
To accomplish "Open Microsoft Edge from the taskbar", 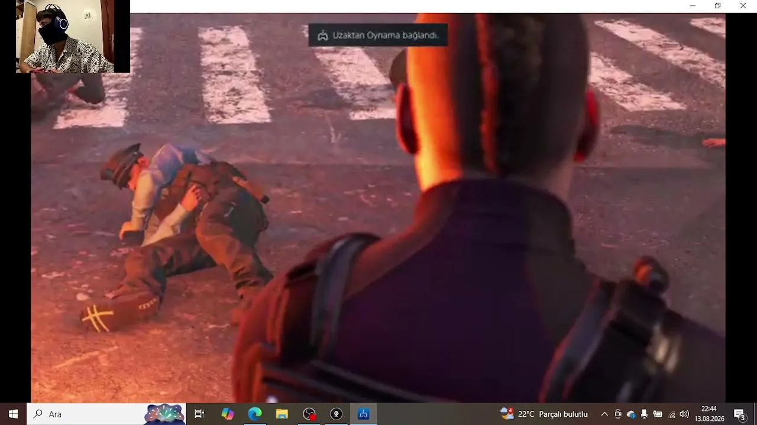I will pos(255,414).
